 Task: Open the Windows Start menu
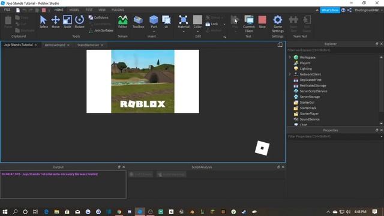point(5,212)
